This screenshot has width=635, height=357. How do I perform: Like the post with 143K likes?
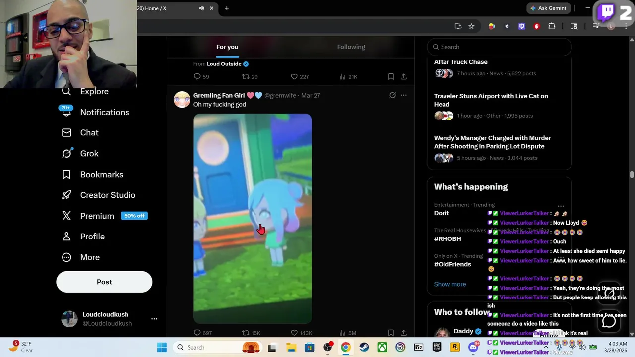(x=301, y=333)
